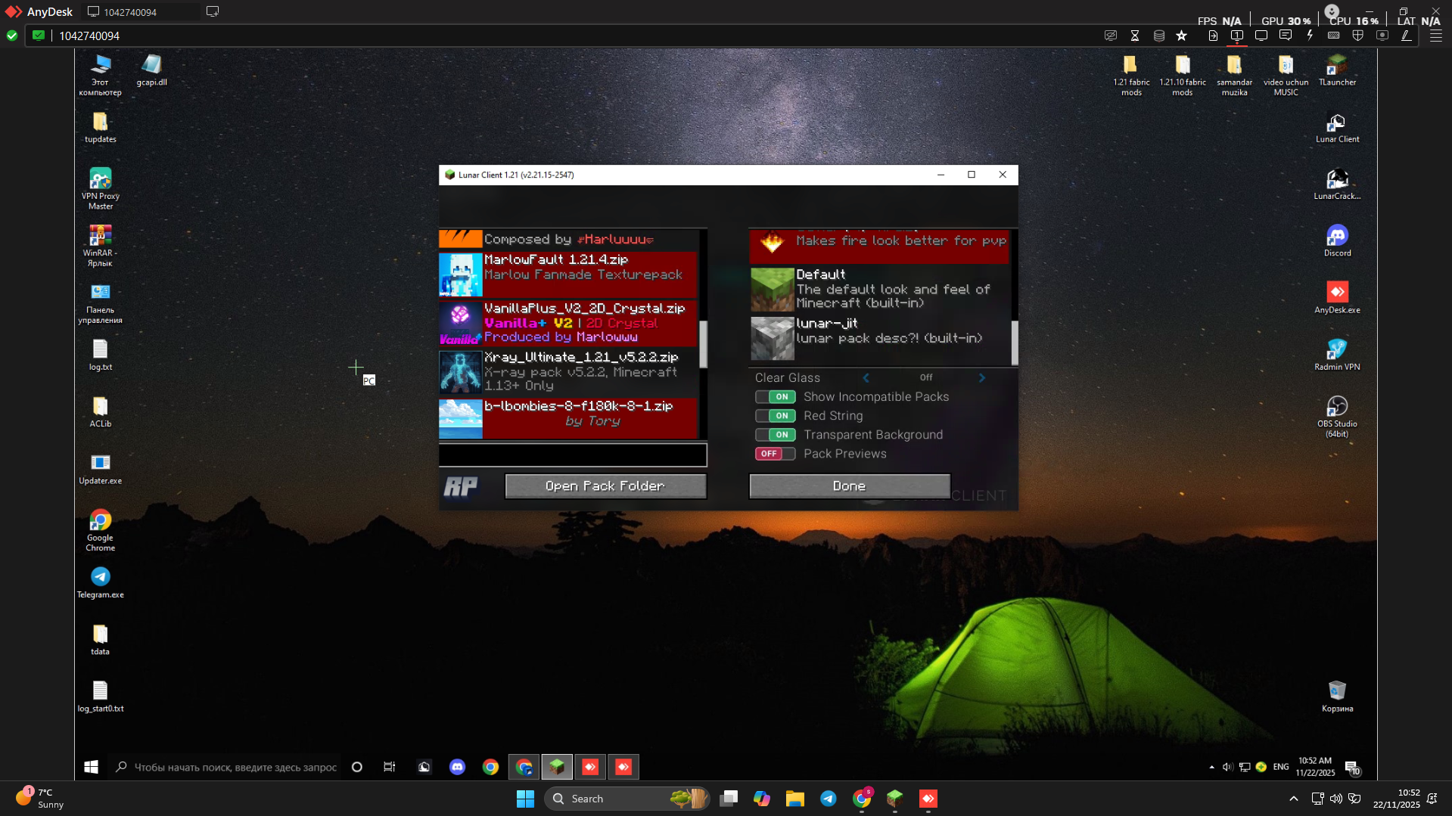
Task: Enable the Pack Previews toggle
Action: click(775, 454)
